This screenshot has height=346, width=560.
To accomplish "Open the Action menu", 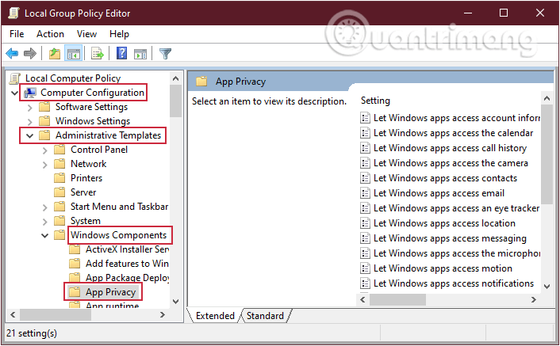I will pyautogui.click(x=50, y=34).
